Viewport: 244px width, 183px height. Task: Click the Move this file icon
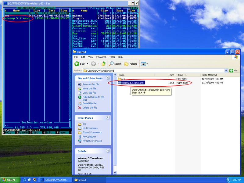(x=80, y=88)
